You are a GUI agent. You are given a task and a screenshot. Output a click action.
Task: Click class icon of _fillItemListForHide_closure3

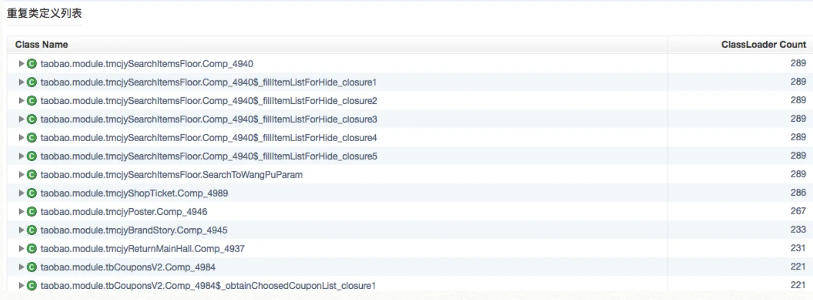[x=32, y=119]
